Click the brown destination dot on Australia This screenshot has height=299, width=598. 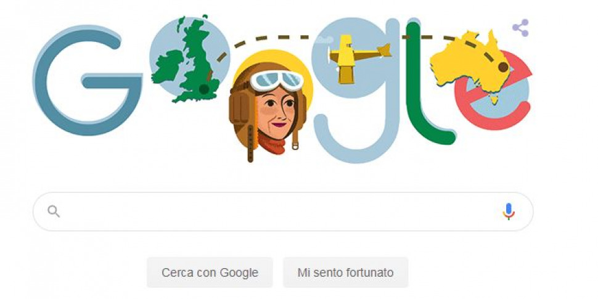pyautogui.click(x=503, y=67)
